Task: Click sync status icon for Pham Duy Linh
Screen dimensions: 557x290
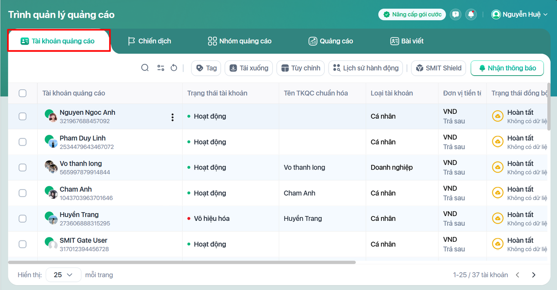Action: click(497, 142)
